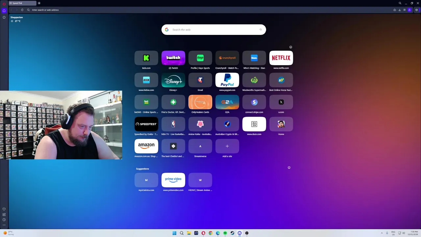Image resolution: width=421 pixels, height=237 pixels.
Task: Click the 'Search the web' Google box
Action: pyautogui.click(x=213, y=30)
